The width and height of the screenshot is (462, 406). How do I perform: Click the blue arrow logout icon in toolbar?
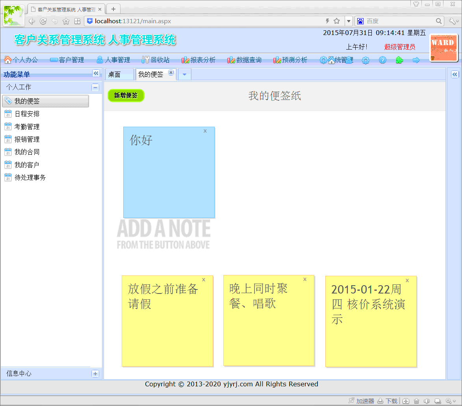pos(416,60)
